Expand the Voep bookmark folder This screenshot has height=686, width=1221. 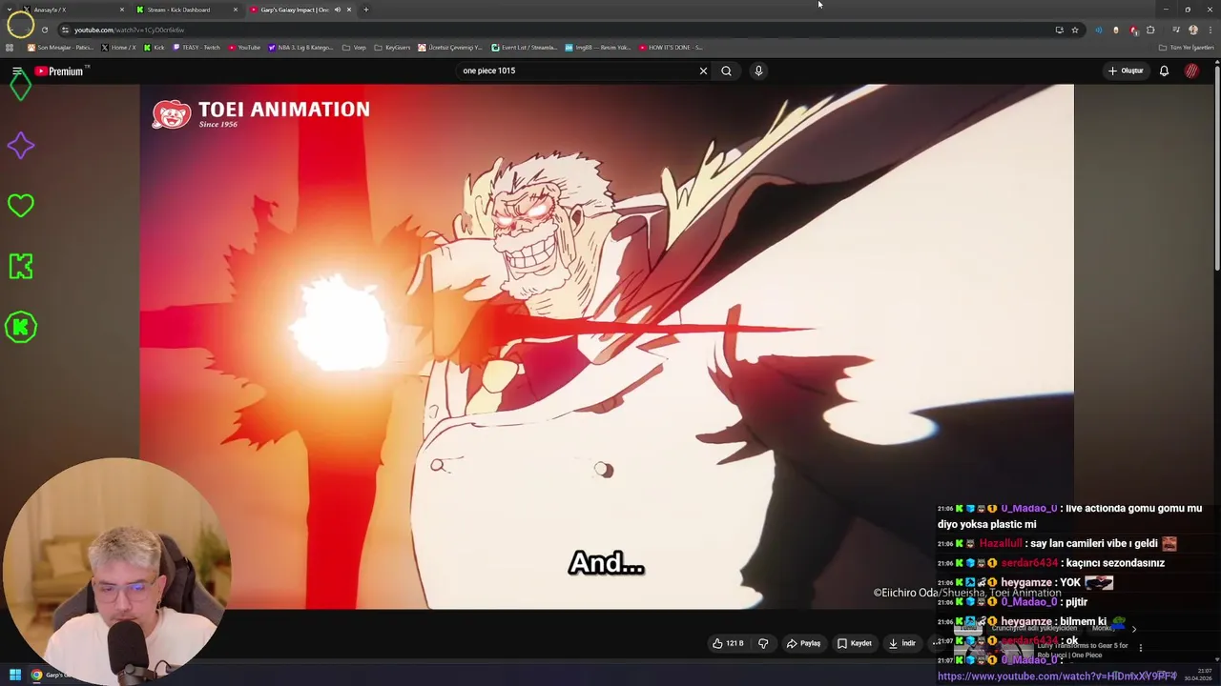point(354,47)
